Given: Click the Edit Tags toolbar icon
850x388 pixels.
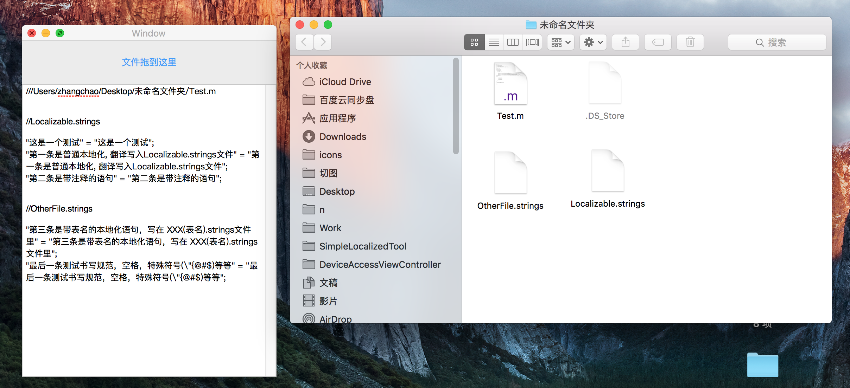Looking at the screenshot, I should 658,43.
